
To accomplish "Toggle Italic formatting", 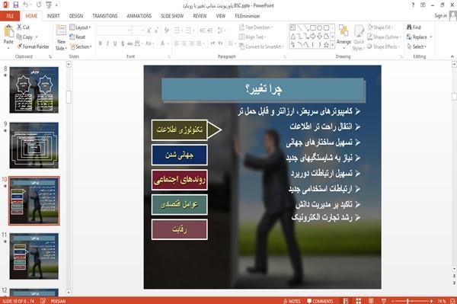I will (x=107, y=43).
